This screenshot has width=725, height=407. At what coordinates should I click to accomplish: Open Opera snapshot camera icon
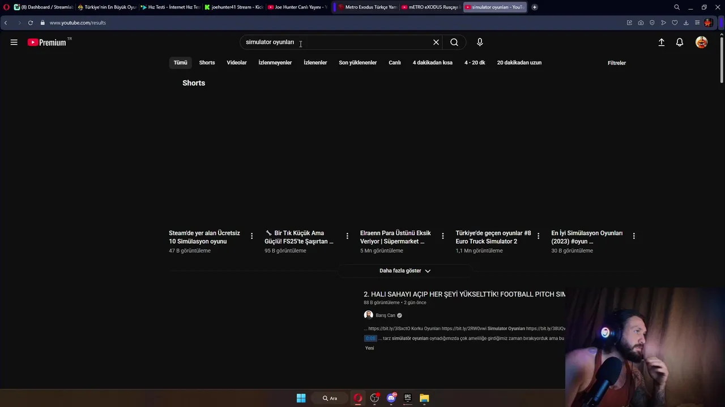pos(641,23)
